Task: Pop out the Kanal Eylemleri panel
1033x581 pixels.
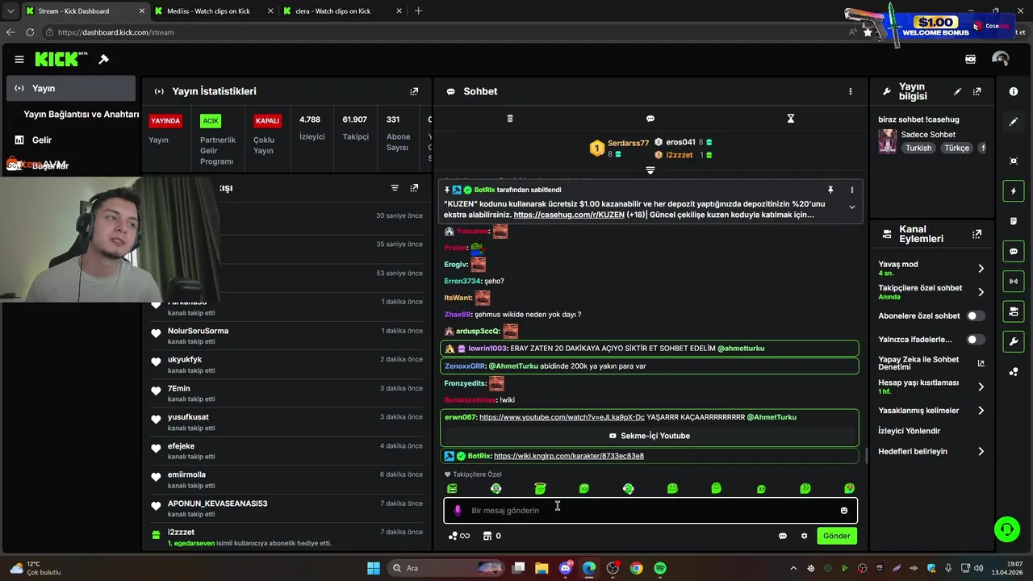Action: (977, 234)
